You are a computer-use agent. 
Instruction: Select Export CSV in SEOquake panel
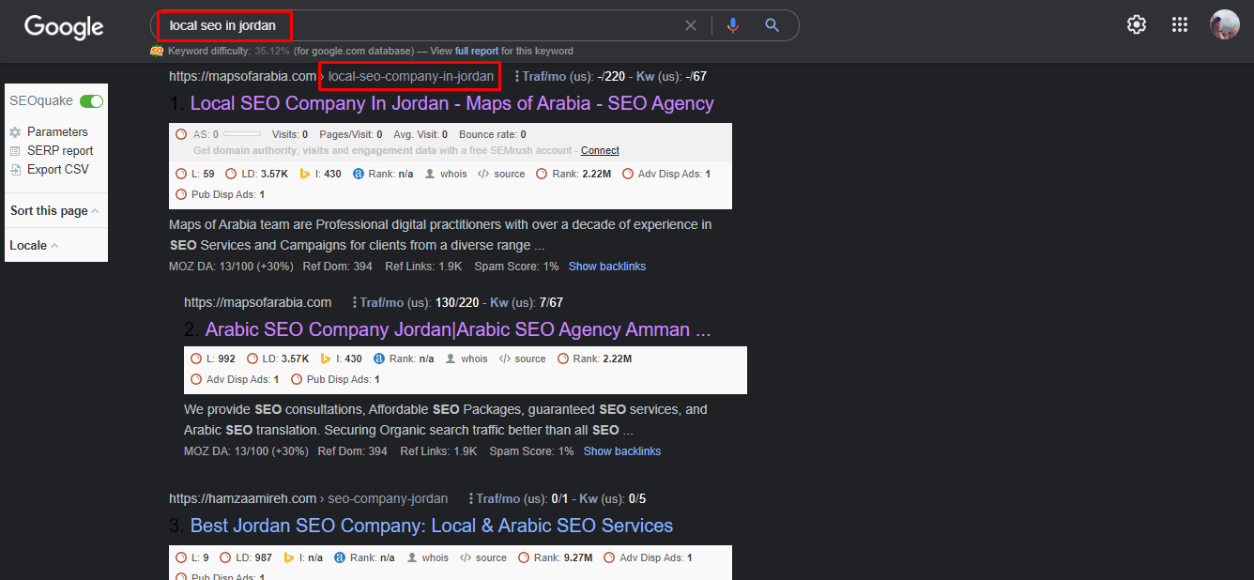click(x=57, y=170)
